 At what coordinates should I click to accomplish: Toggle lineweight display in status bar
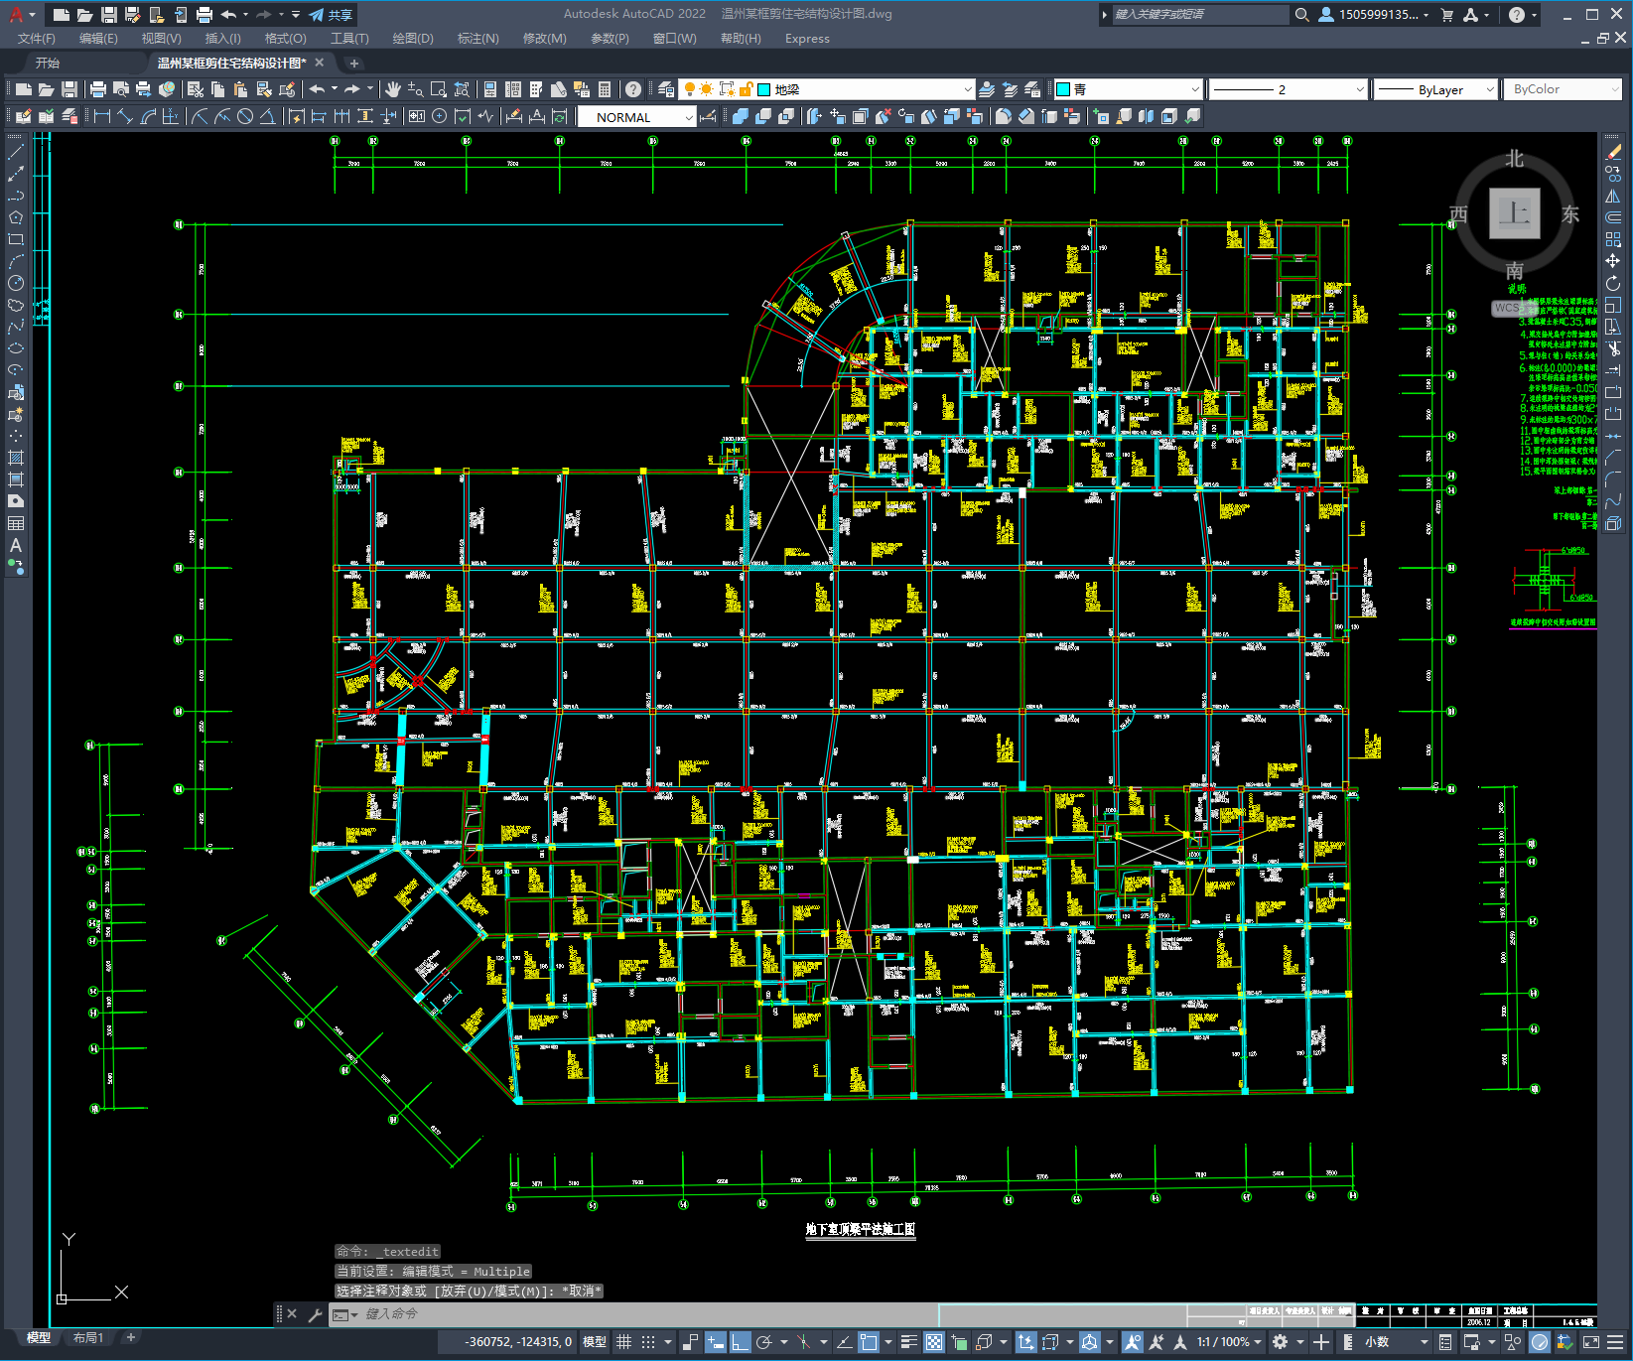(x=908, y=1342)
